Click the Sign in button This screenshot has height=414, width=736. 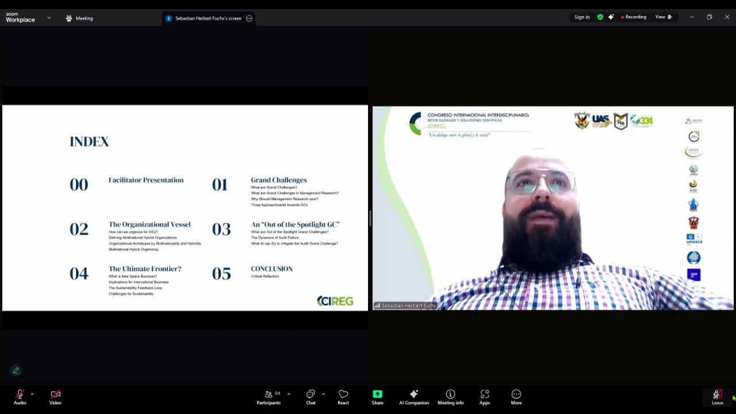coord(582,17)
